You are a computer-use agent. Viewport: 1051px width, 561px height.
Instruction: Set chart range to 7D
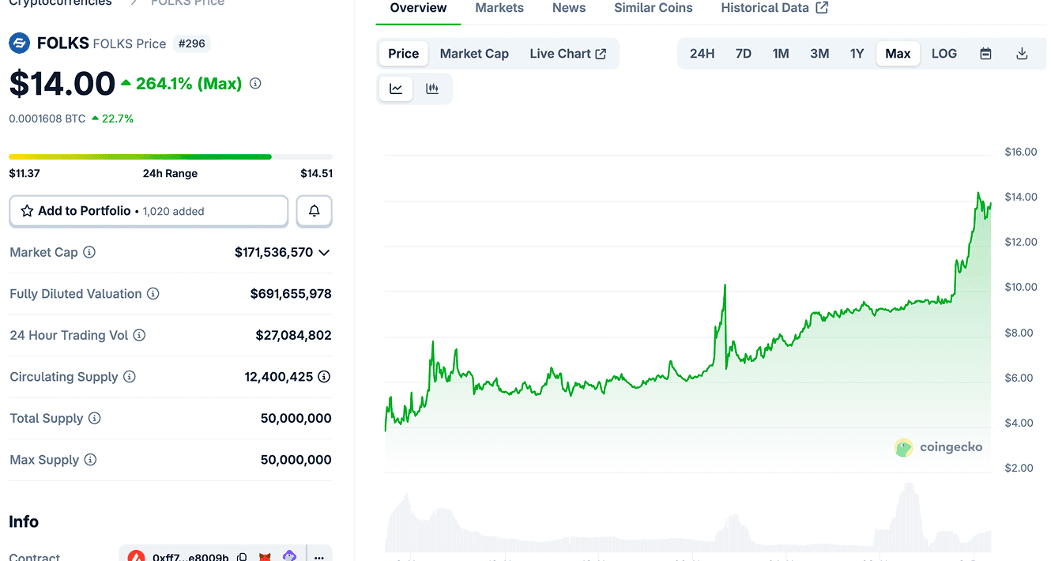tap(744, 54)
